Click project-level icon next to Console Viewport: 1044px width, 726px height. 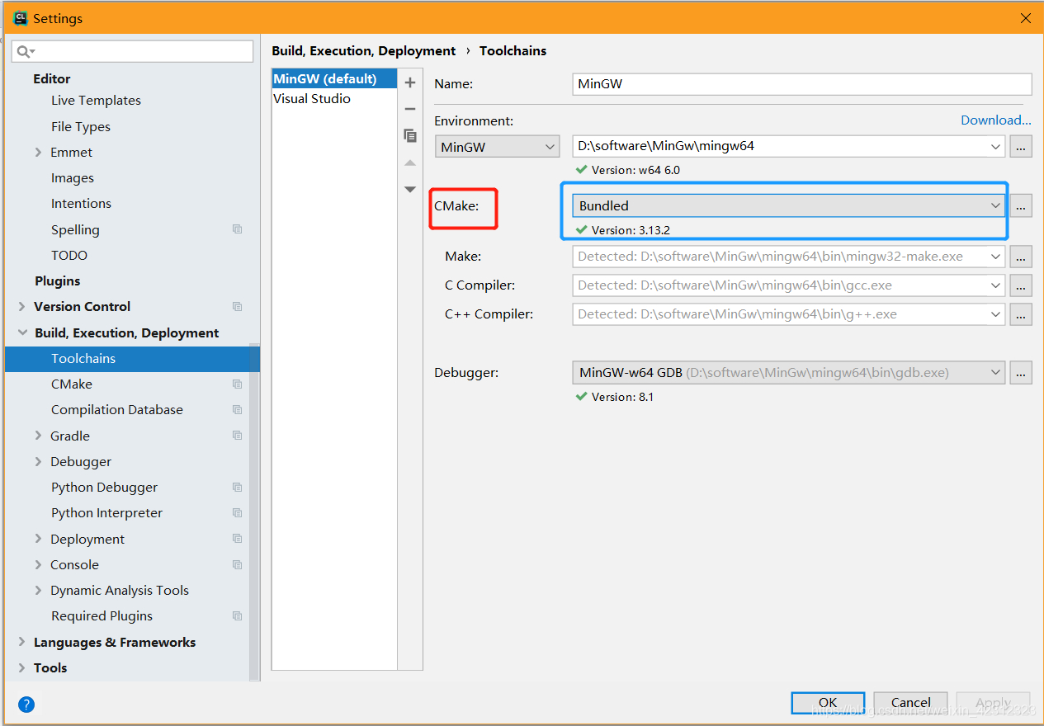238,564
